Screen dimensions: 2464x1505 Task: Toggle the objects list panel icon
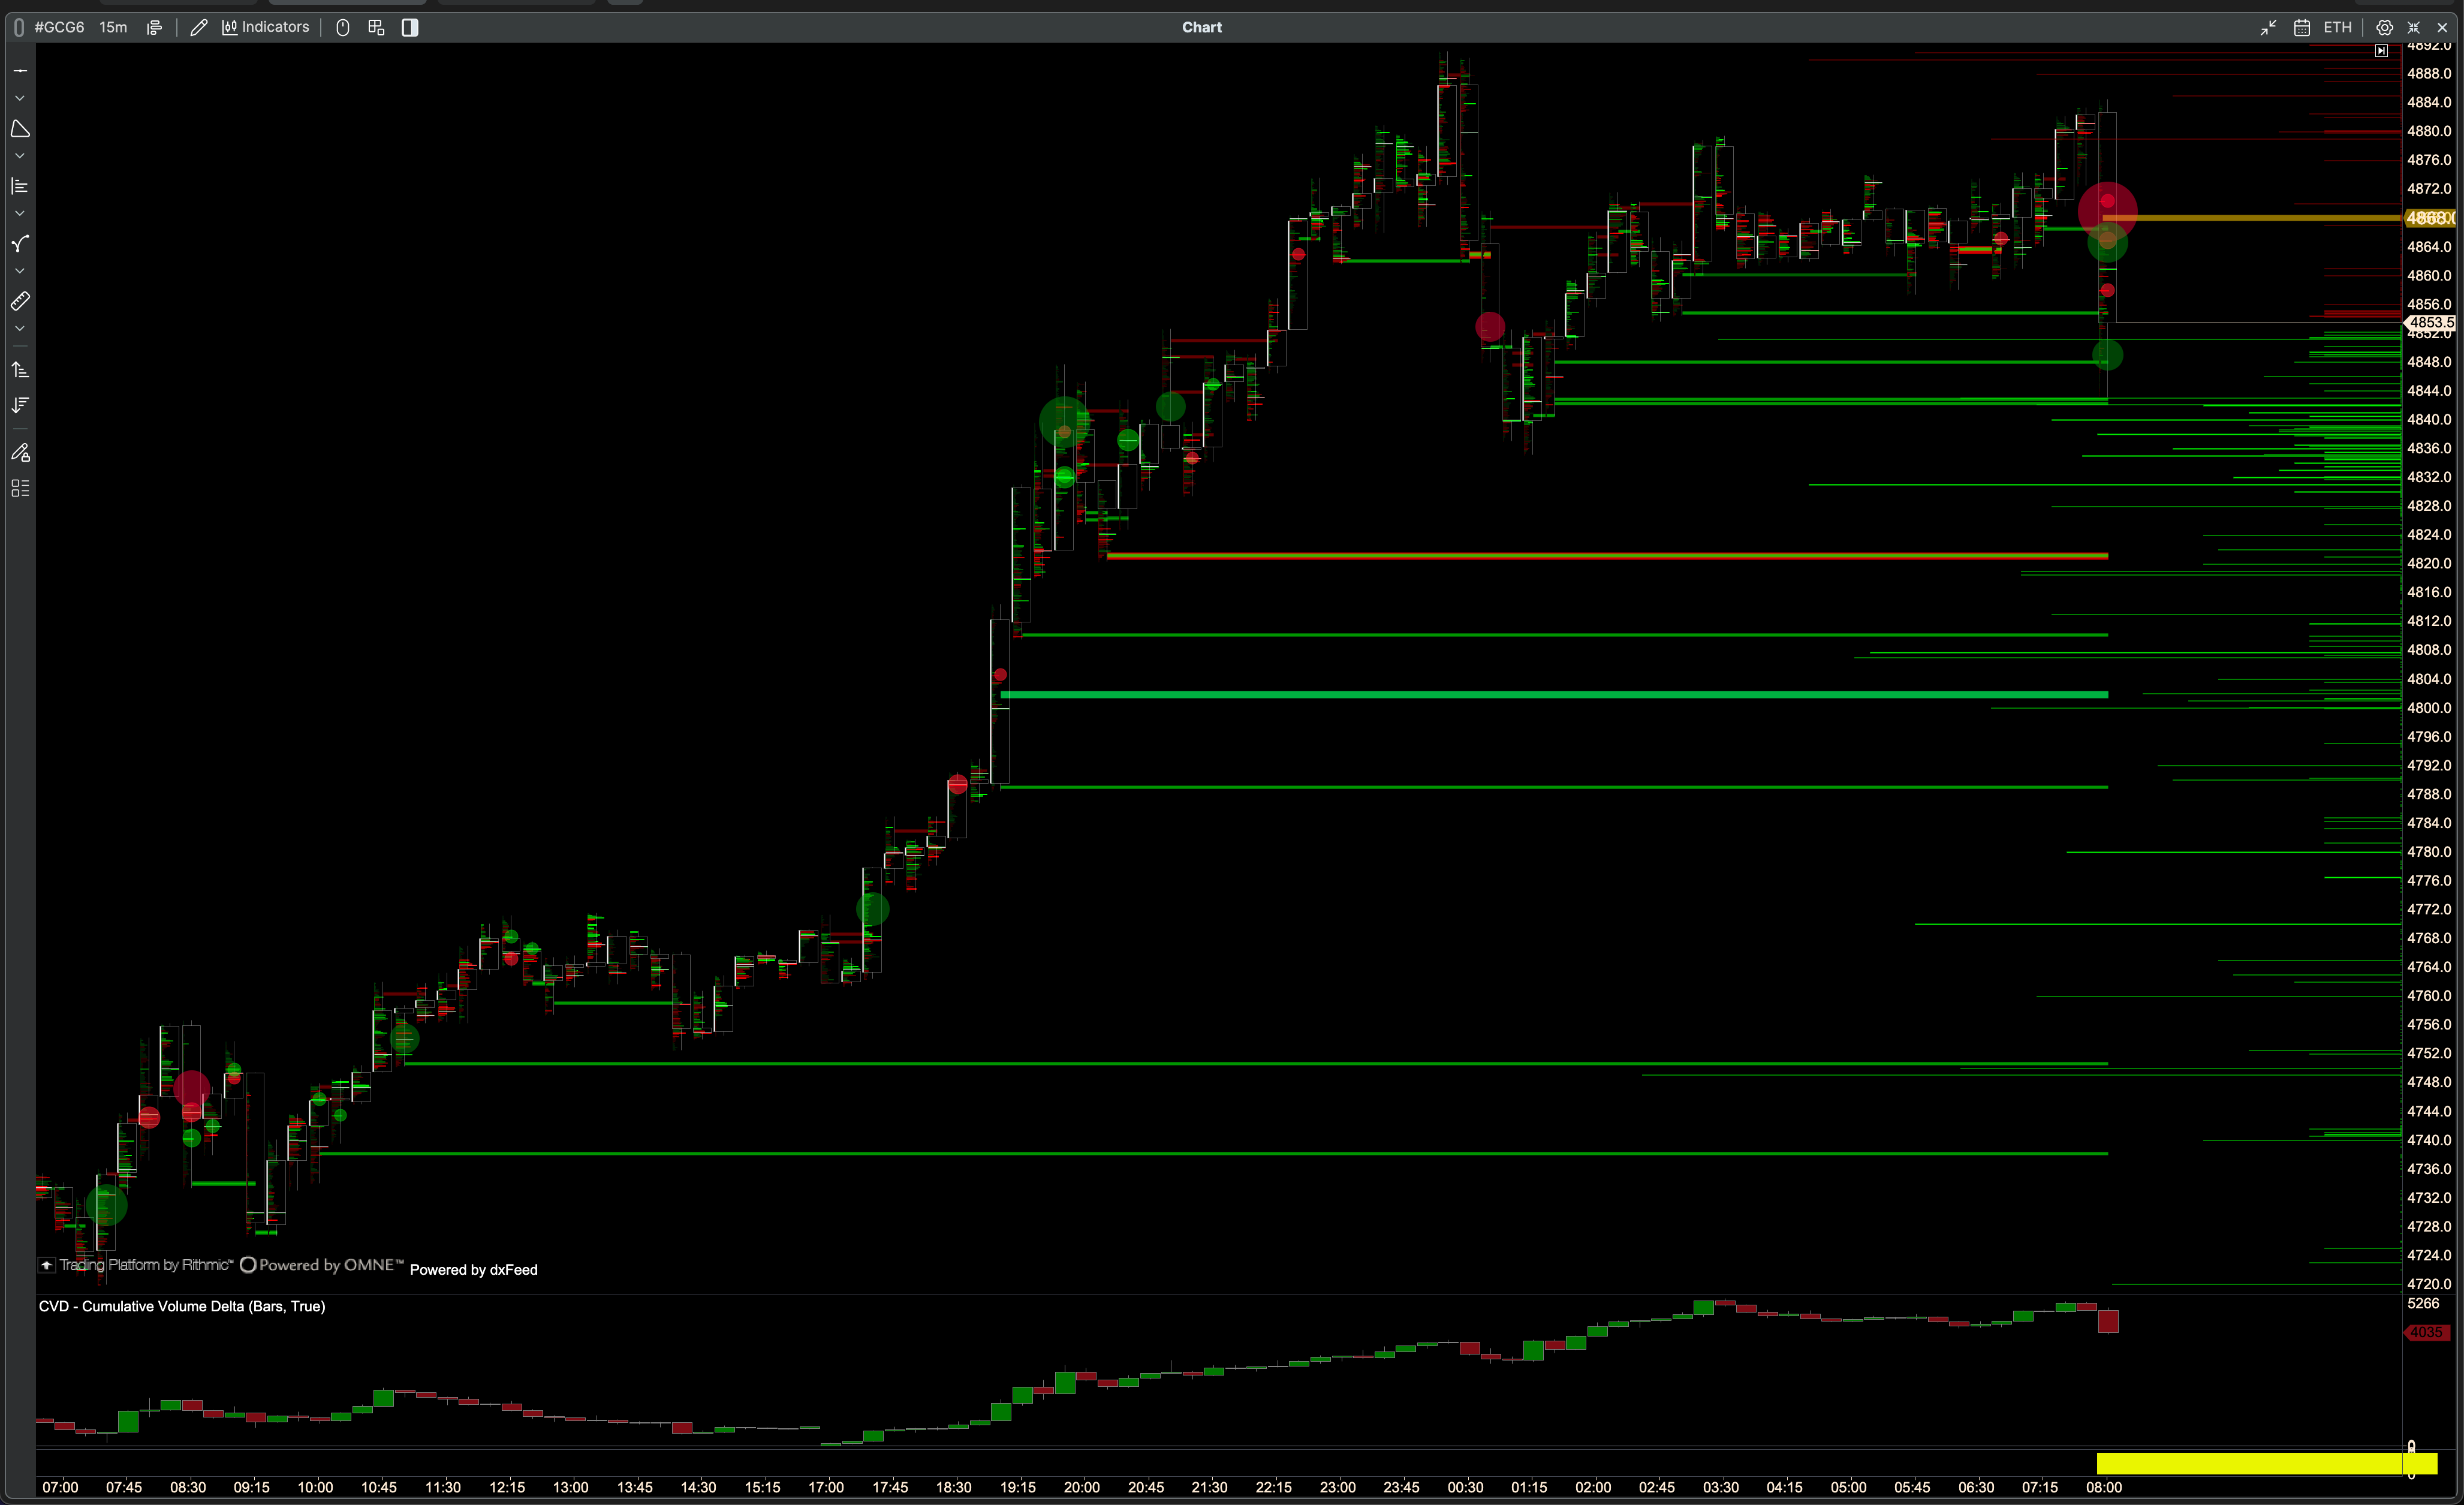point(20,488)
